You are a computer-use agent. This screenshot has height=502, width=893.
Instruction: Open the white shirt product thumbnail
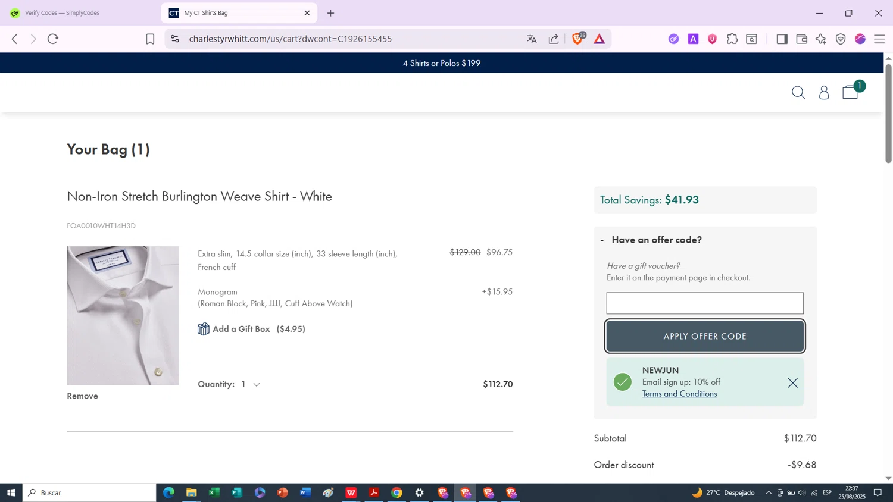[x=123, y=316]
